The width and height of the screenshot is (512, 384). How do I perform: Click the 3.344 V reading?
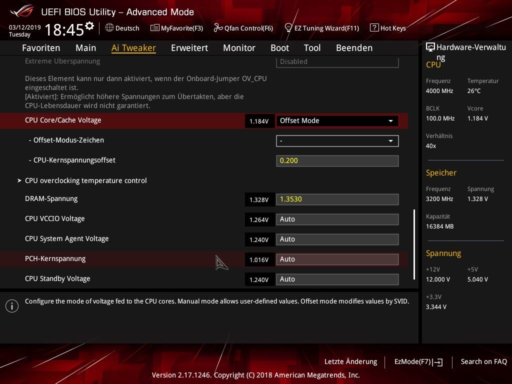click(436, 307)
